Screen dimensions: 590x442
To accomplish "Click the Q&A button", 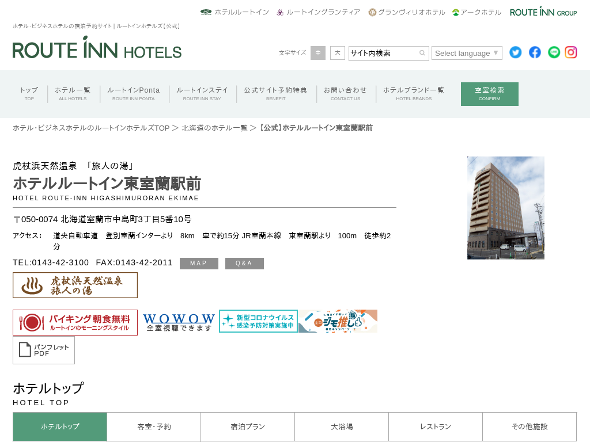I will [x=244, y=264].
